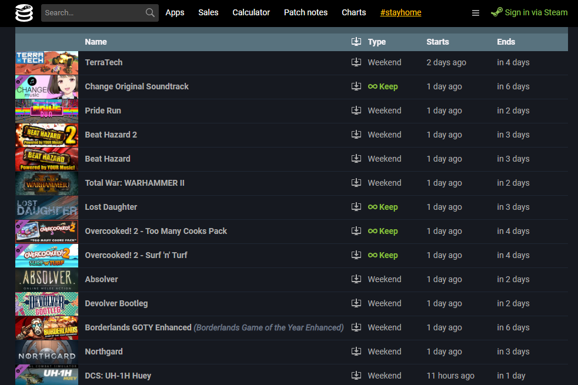Click Keep type in Change Original Soundtrack row
578x385 pixels.
pos(383,86)
